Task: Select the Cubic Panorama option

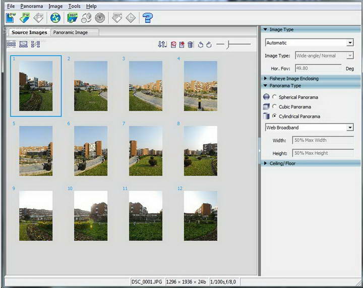Action: tap(274, 107)
